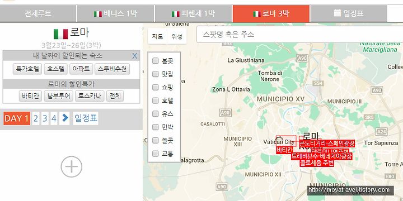Select the 남부투어 deal button
This screenshot has height=201, width=403.
point(58,96)
